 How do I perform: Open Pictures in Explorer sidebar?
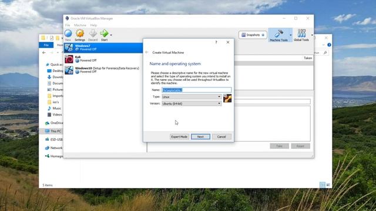coord(55,90)
